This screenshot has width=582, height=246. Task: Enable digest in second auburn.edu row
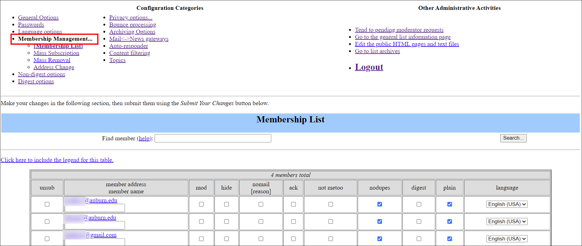pyautogui.click(x=419, y=222)
